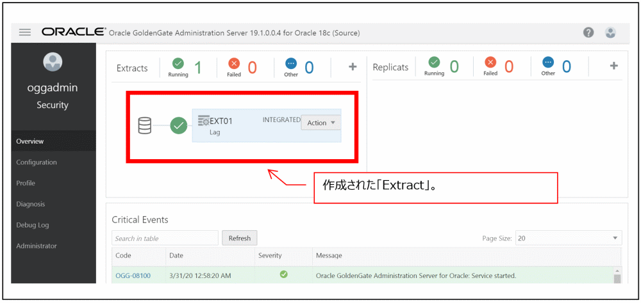The width and height of the screenshot is (641, 303).
Task: Open the EXT01 Action dropdown
Action: tap(321, 123)
